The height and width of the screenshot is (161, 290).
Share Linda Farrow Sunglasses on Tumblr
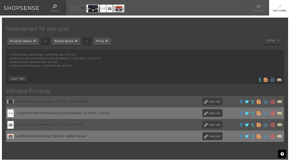click(253, 113)
